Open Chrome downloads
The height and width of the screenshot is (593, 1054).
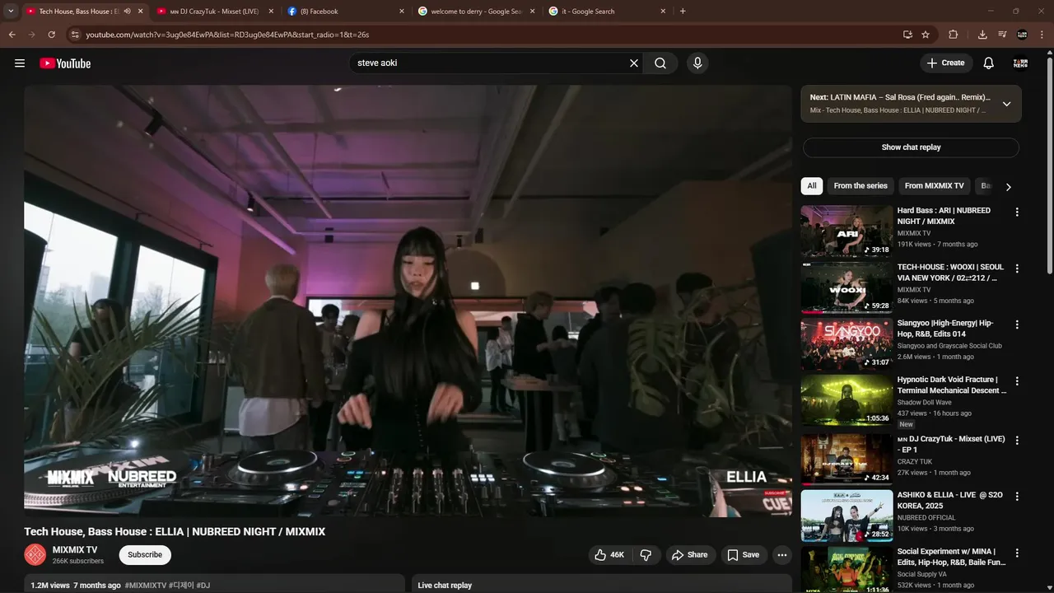coord(982,35)
